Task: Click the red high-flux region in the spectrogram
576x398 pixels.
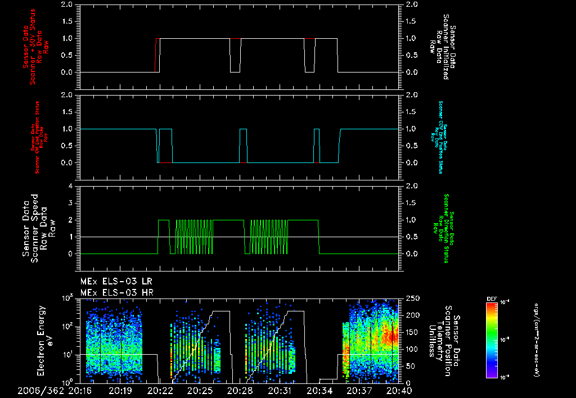Action: (x=389, y=336)
